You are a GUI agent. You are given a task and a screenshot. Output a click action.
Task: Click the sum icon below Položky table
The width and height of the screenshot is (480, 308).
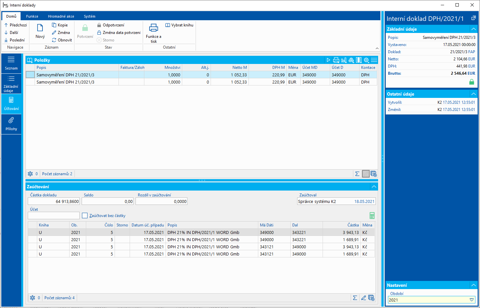357,174
